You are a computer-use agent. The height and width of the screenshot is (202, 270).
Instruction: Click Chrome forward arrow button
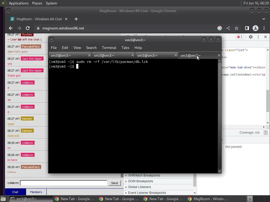point(19,28)
